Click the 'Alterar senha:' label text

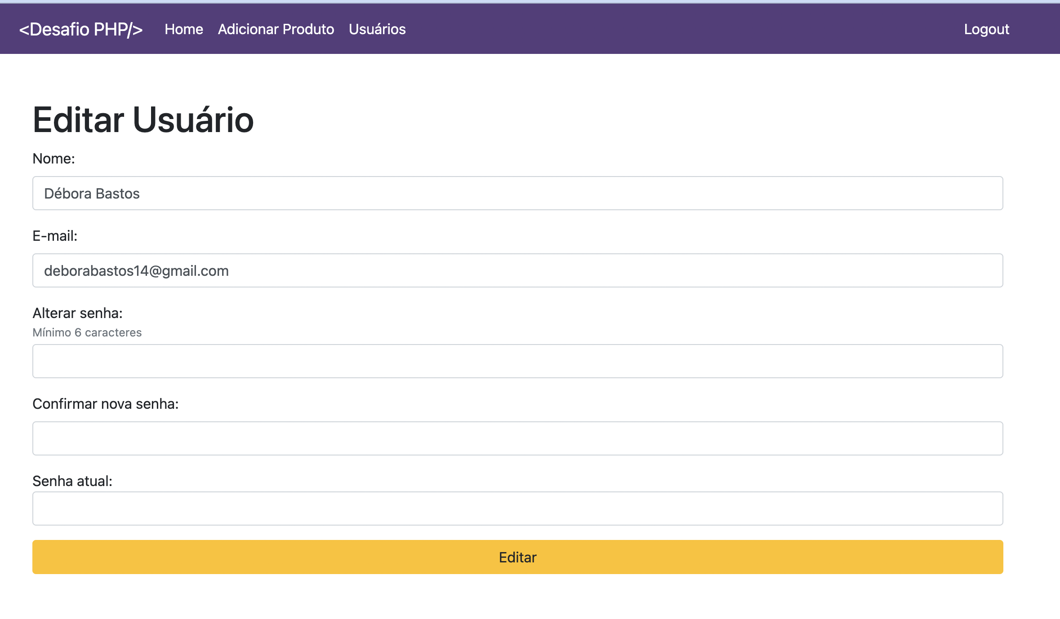point(77,313)
